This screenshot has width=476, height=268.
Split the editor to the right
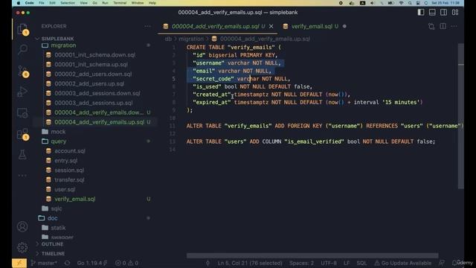point(443,27)
